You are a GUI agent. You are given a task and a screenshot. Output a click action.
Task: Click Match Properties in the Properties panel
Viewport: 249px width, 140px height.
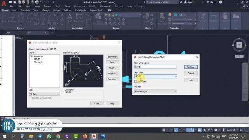click(x=162, y=19)
